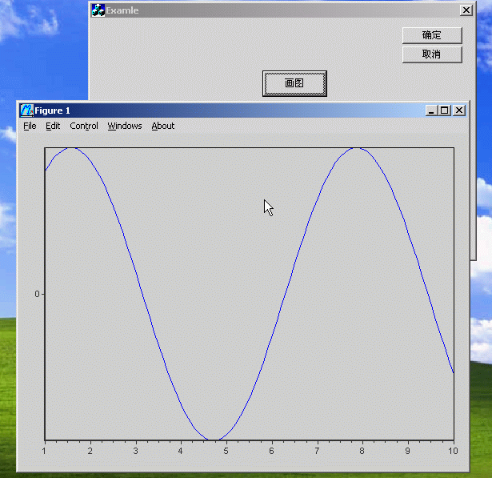Click the y-axis label 0
The height and width of the screenshot is (478, 492).
pos(37,295)
